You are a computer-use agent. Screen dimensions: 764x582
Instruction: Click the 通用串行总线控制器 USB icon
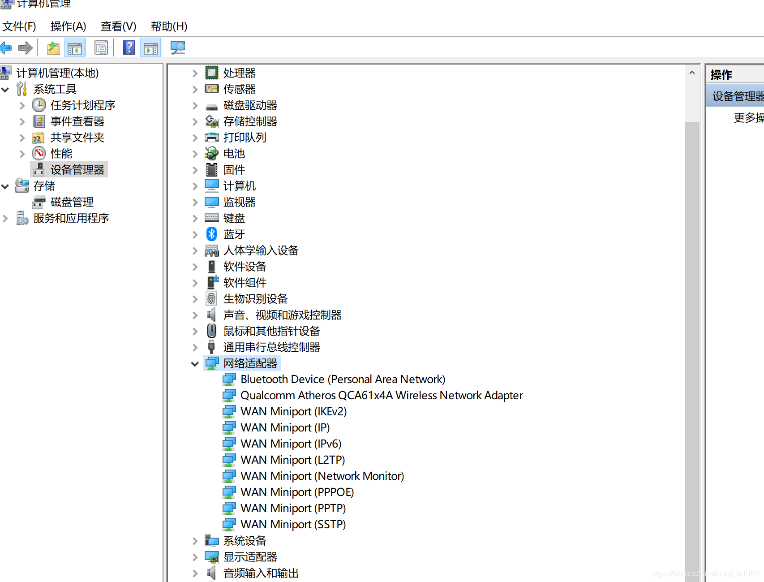(212, 347)
